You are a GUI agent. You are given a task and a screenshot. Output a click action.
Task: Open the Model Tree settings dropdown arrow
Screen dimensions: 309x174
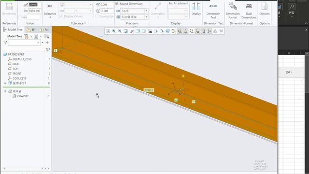pos(31,36)
